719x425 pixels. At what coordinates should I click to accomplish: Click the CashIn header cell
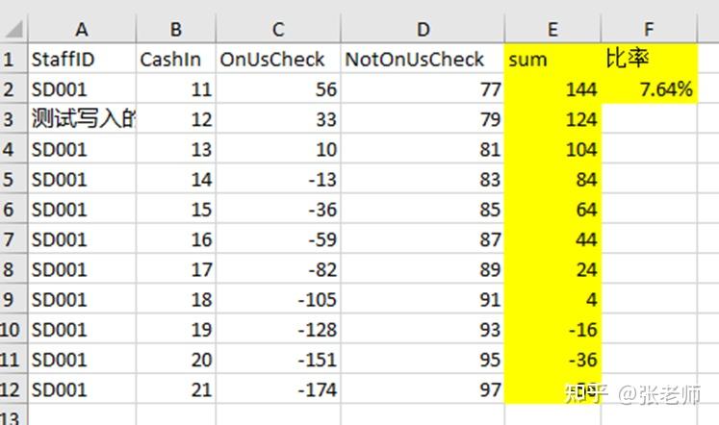pyautogui.click(x=174, y=60)
